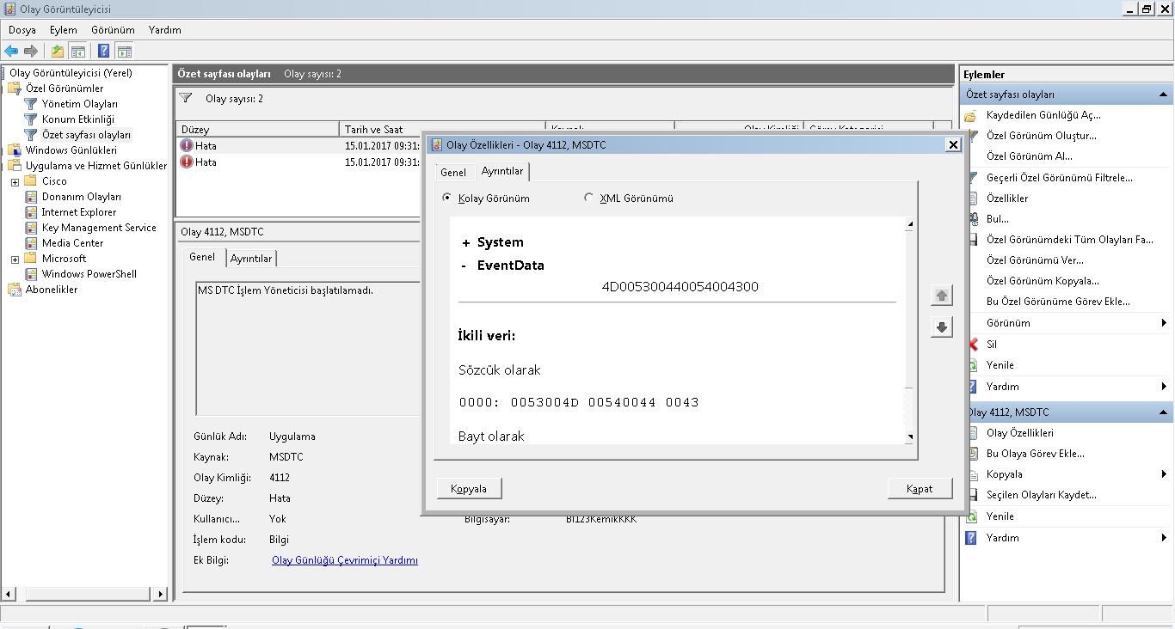Click the blue help icon in toolbar
The height and width of the screenshot is (629, 1175).
coord(103,52)
